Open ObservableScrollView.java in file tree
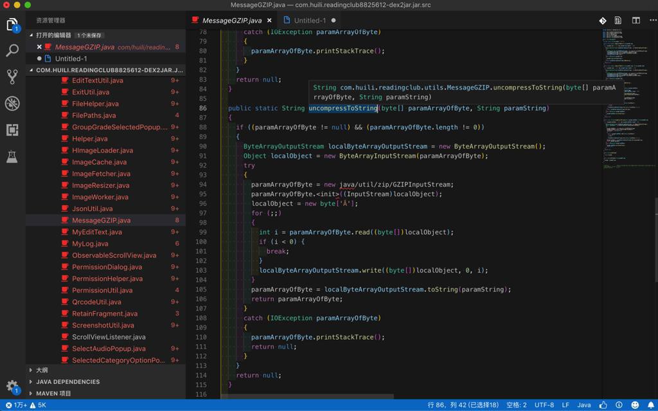The image size is (658, 411). tap(106, 255)
